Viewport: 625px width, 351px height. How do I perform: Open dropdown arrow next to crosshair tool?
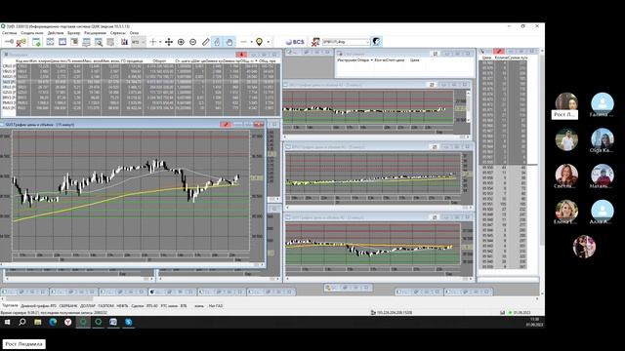point(160,42)
